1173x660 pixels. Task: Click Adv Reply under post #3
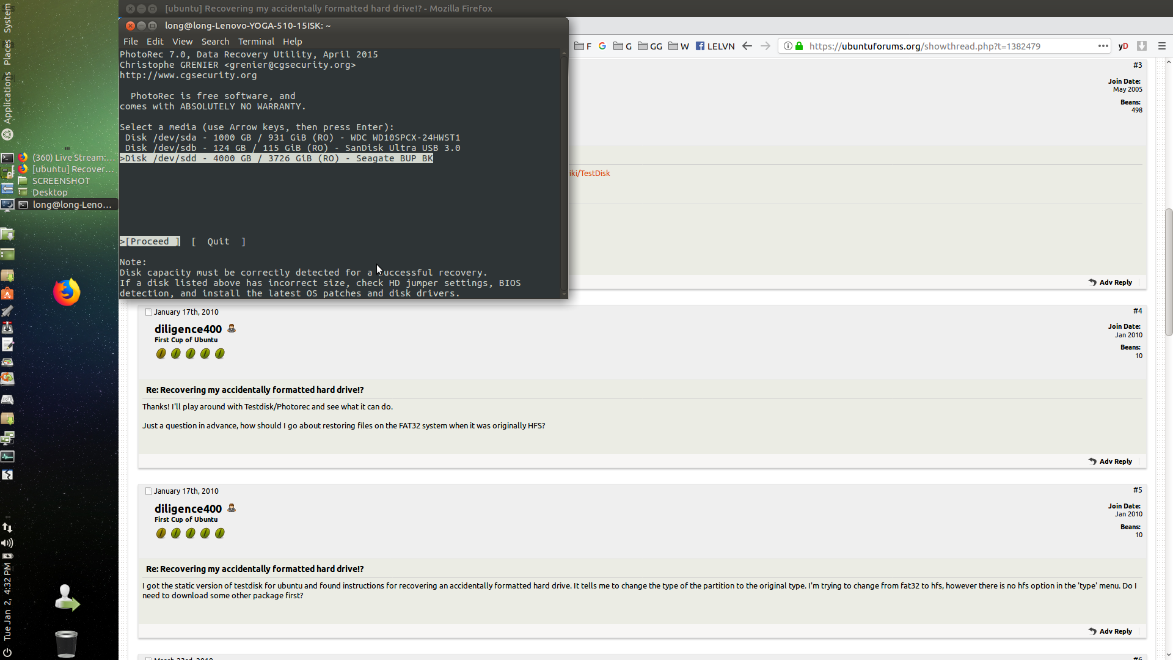tap(1110, 282)
